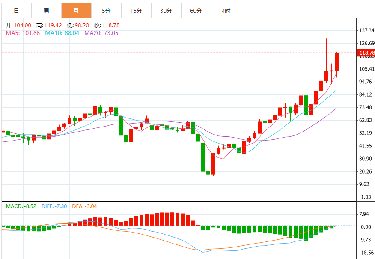
Task: Click the highlighted 月 monthly tab
Action: click(76, 11)
